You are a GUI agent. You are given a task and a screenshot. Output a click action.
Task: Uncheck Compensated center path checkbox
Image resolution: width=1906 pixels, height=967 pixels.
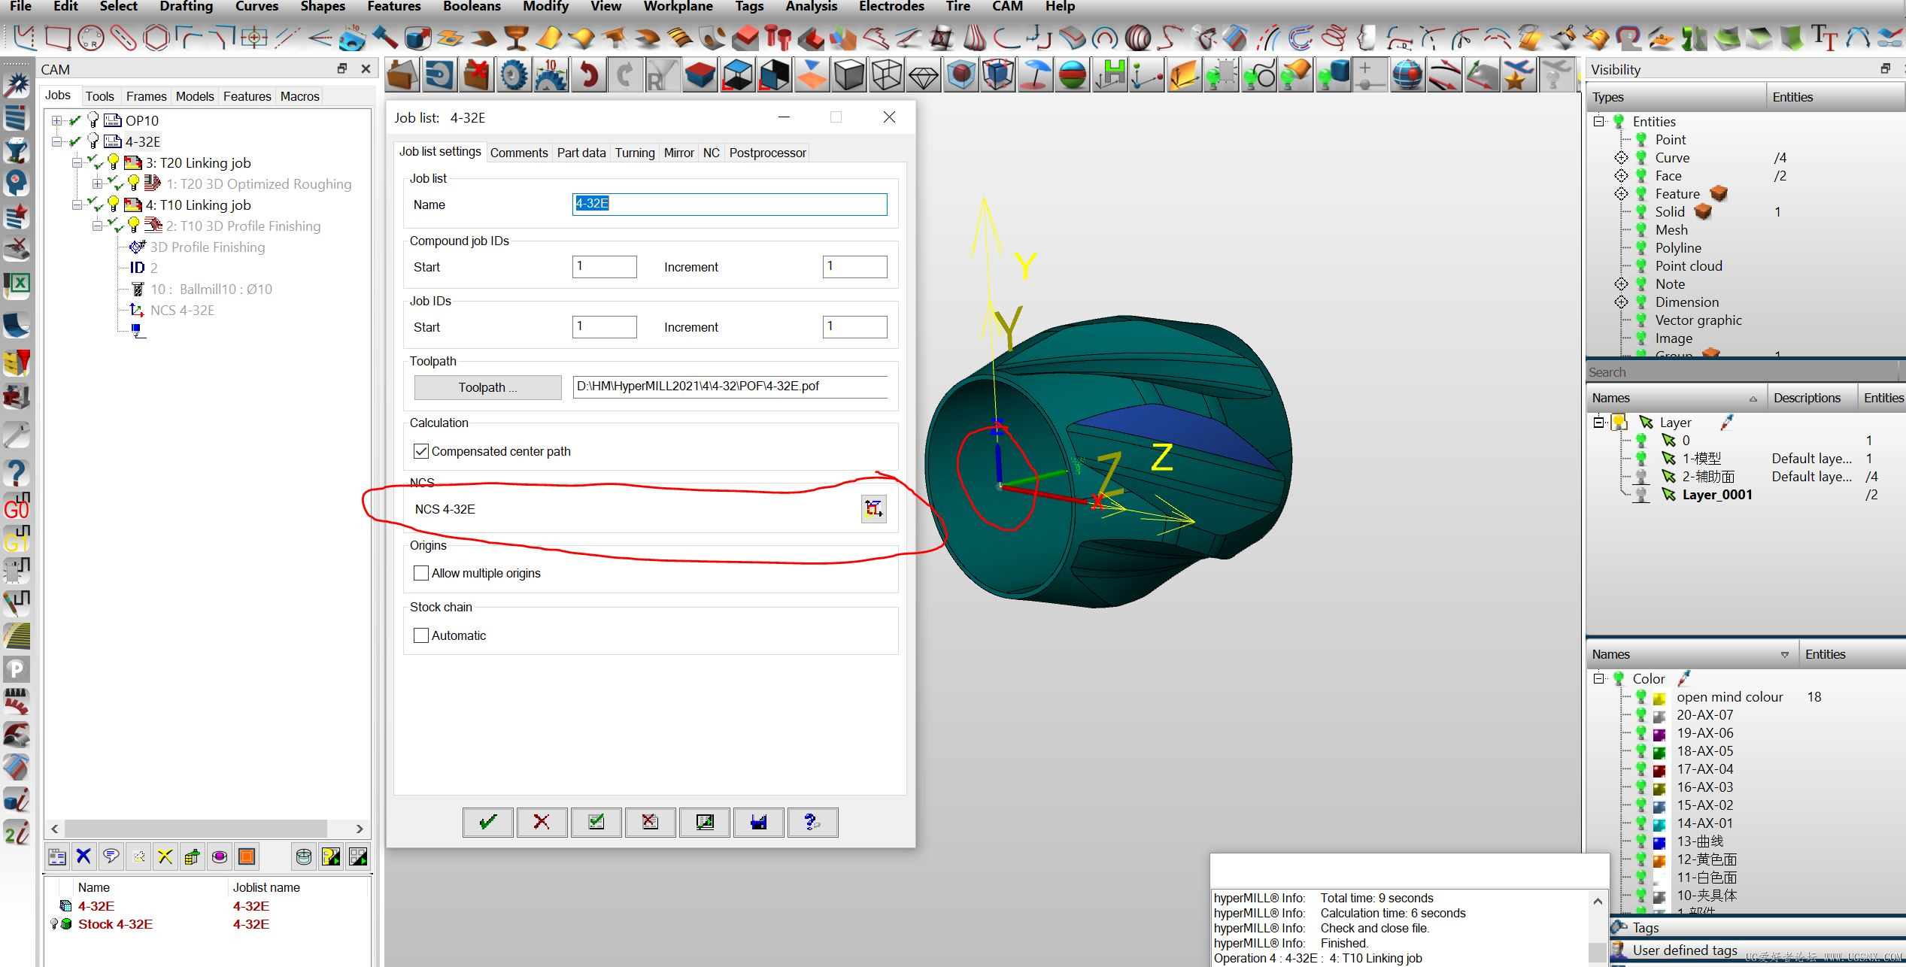point(421,451)
